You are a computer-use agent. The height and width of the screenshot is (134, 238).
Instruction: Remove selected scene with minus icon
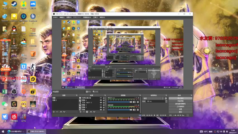click(57, 112)
